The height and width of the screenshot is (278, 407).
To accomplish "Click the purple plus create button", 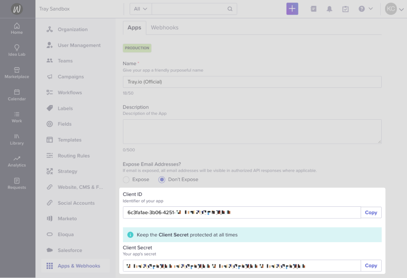I will tap(292, 9).
